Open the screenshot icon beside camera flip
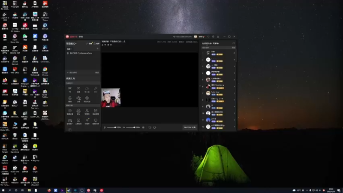This screenshot has height=193, width=343. 155,127
